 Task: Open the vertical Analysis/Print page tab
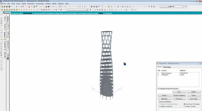click(x=5, y=46)
